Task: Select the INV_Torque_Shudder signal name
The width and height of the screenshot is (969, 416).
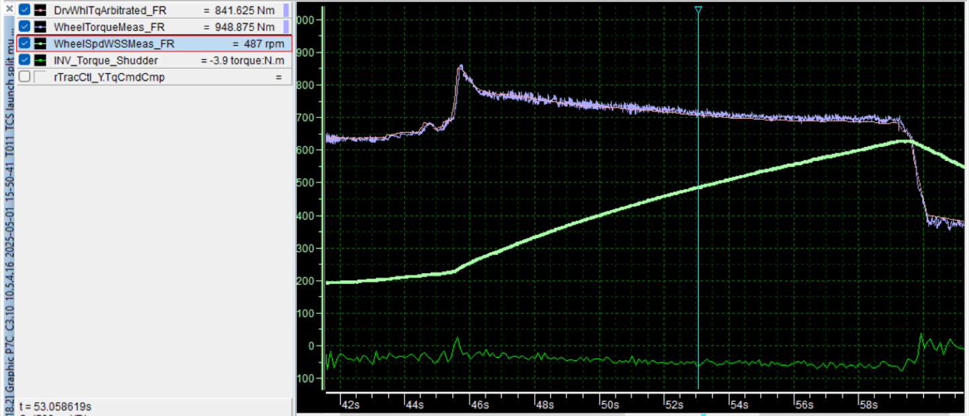Action: coord(106,61)
